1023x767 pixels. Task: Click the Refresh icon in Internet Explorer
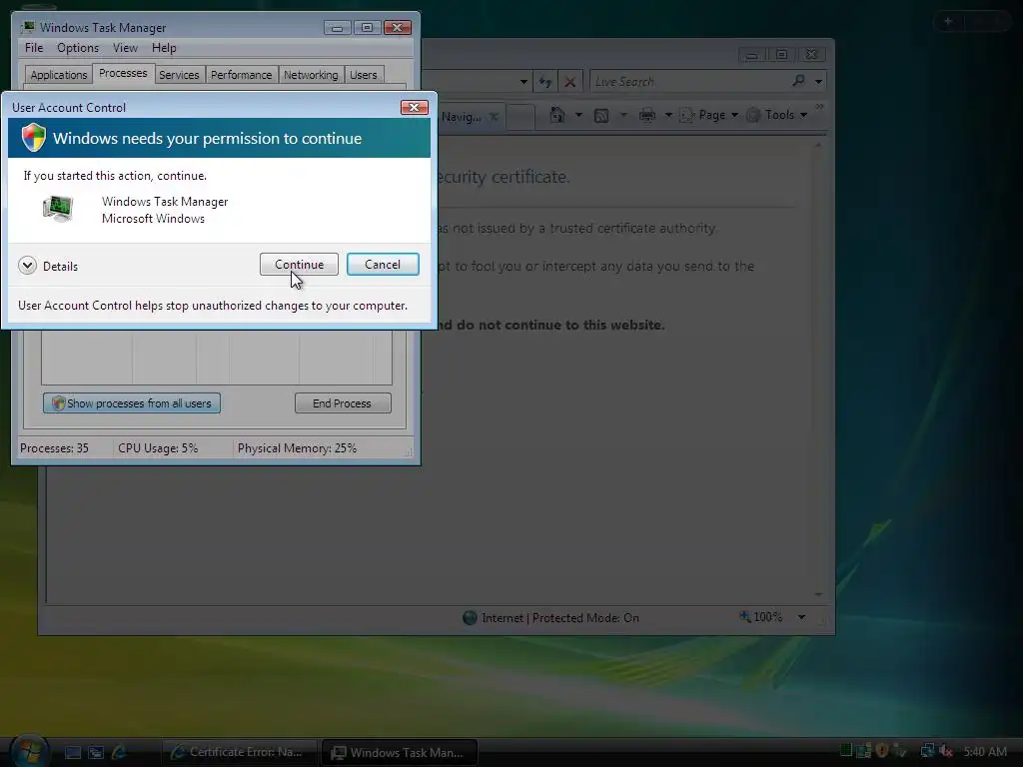pos(544,82)
